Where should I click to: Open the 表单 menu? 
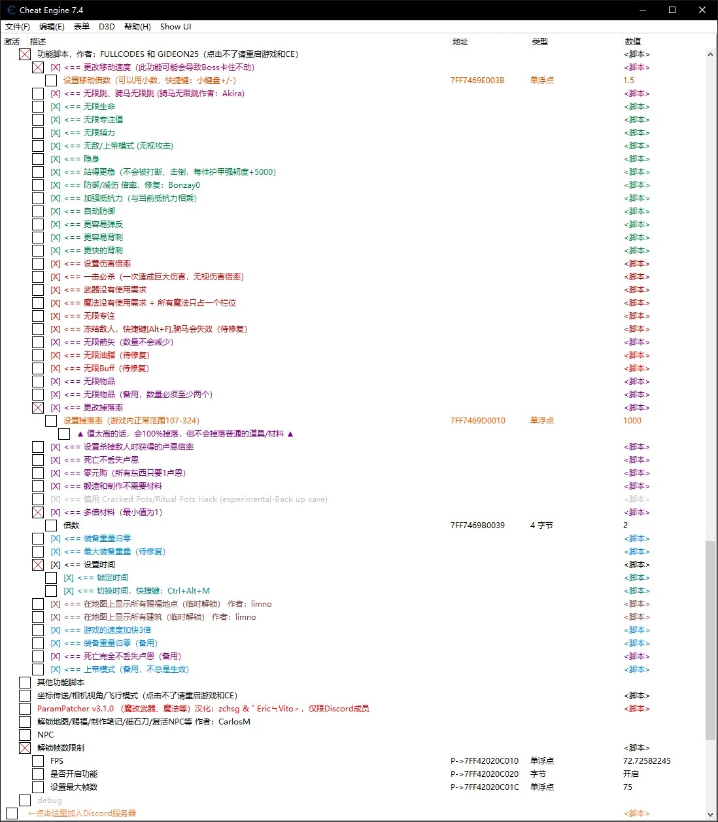[81, 27]
